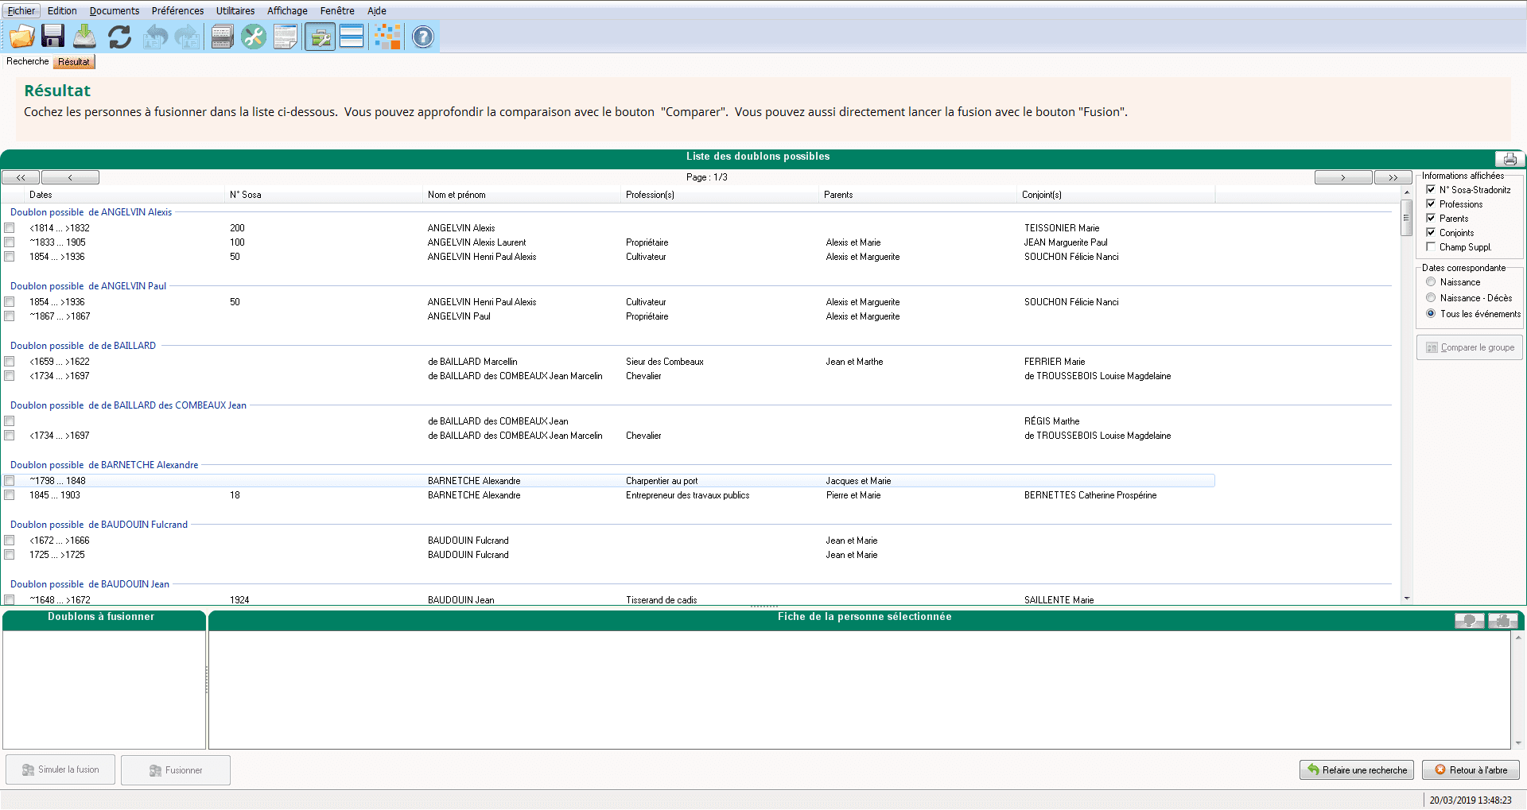Click the next person forward-arrow icon
The width and height of the screenshot is (1527, 810).
coord(188,37)
